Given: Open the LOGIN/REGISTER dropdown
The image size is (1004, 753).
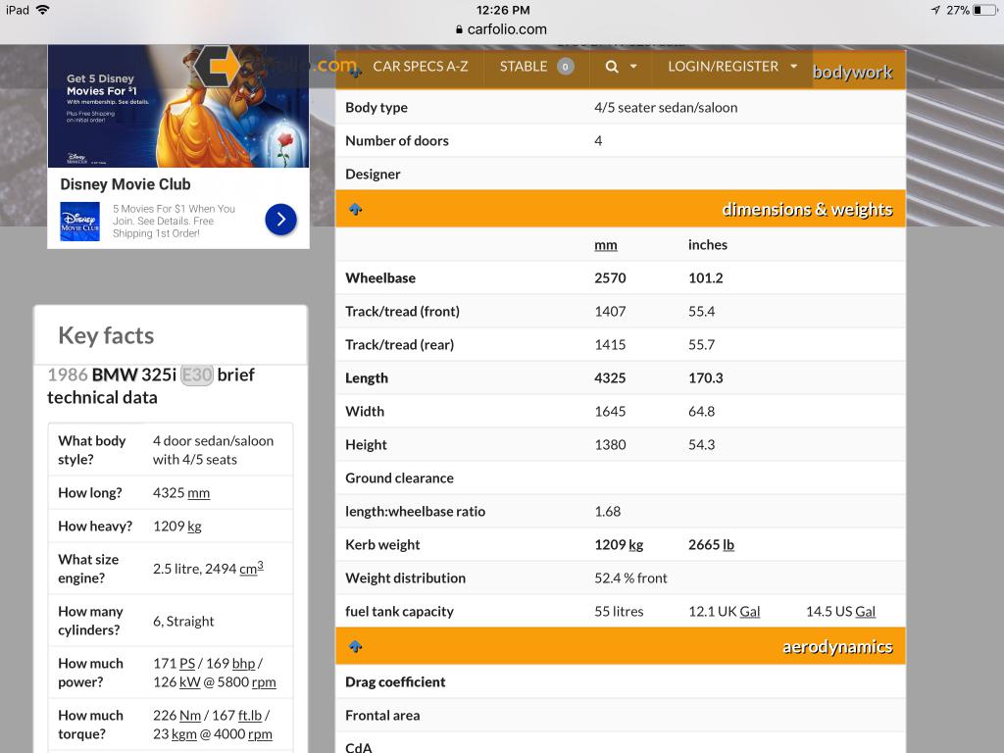Looking at the screenshot, I should 731,67.
